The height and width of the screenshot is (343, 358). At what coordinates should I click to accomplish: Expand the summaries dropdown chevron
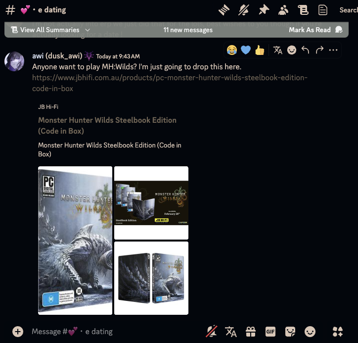[x=88, y=30]
